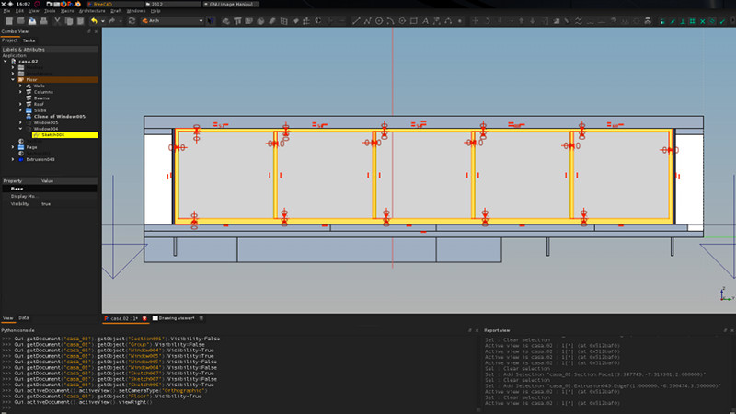The height and width of the screenshot is (414, 736).
Task: Click the Firefox launcher in top panel
Action: point(63,4)
